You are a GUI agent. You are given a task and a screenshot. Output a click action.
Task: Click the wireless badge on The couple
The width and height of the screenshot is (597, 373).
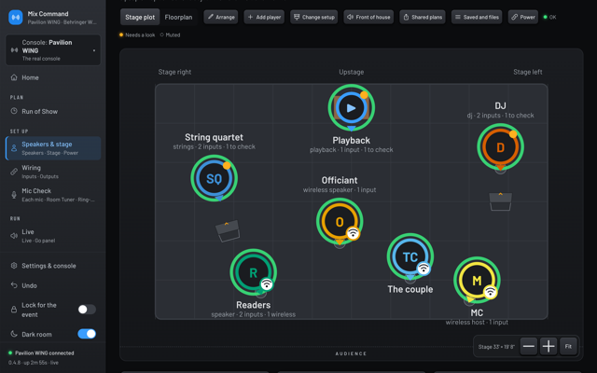pos(423,269)
